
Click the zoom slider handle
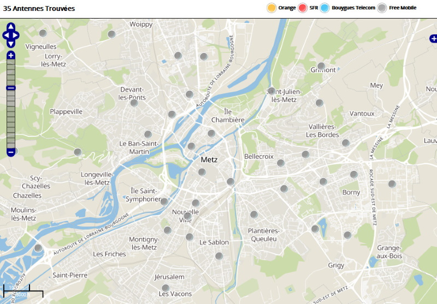[11, 88]
